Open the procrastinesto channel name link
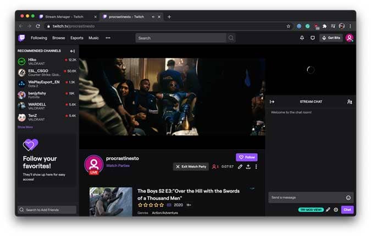The width and height of the screenshot is (371, 236). coord(123,158)
